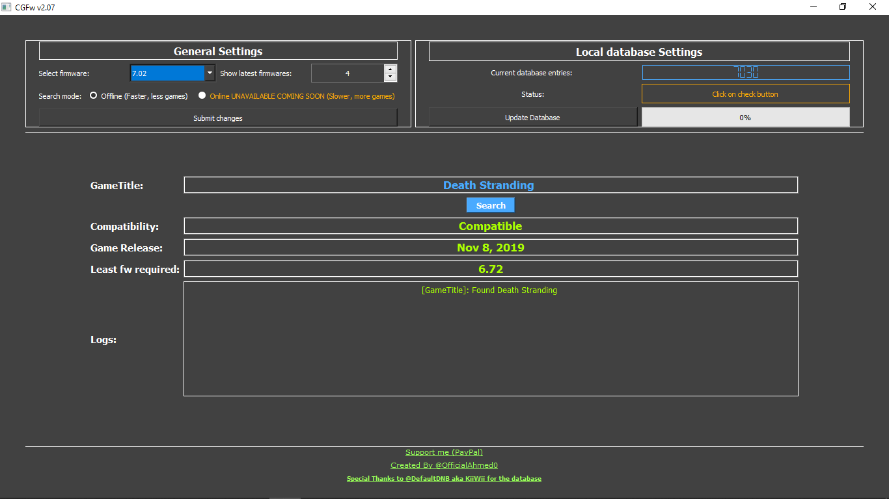889x499 pixels.
Task: Close the CGFw window
Action: tap(873, 7)
